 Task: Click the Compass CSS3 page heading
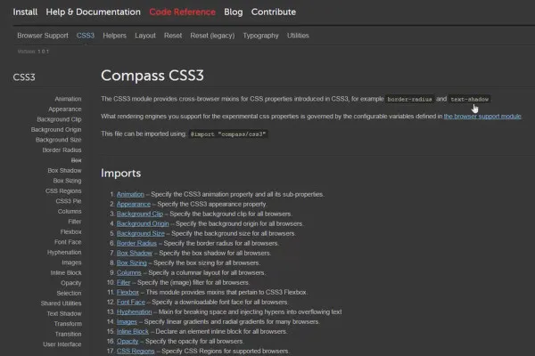152,76
